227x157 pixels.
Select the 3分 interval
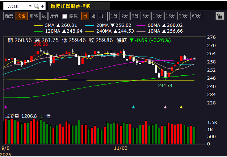(x=135, y=16)
